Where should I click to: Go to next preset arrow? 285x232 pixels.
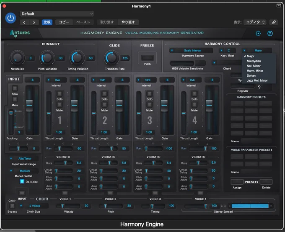[34, 22]
